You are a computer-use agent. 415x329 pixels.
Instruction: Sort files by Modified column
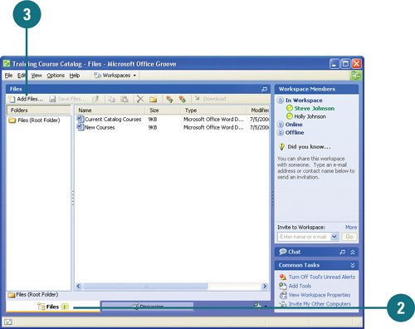coord(259,110)
